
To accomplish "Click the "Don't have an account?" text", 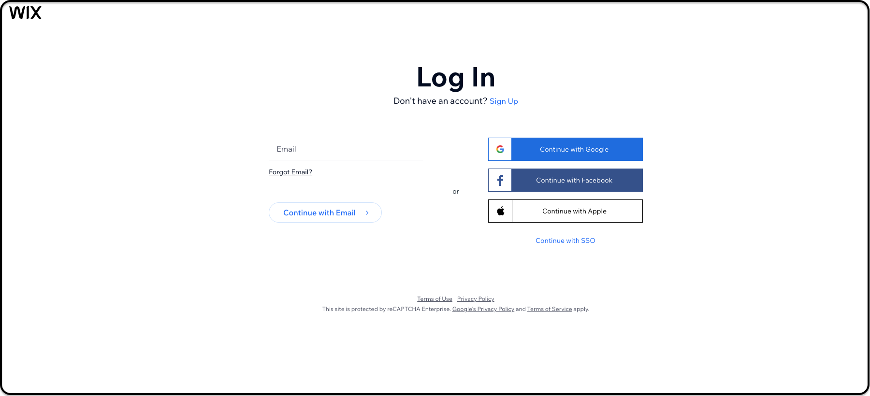I will (x=440, y=101).
